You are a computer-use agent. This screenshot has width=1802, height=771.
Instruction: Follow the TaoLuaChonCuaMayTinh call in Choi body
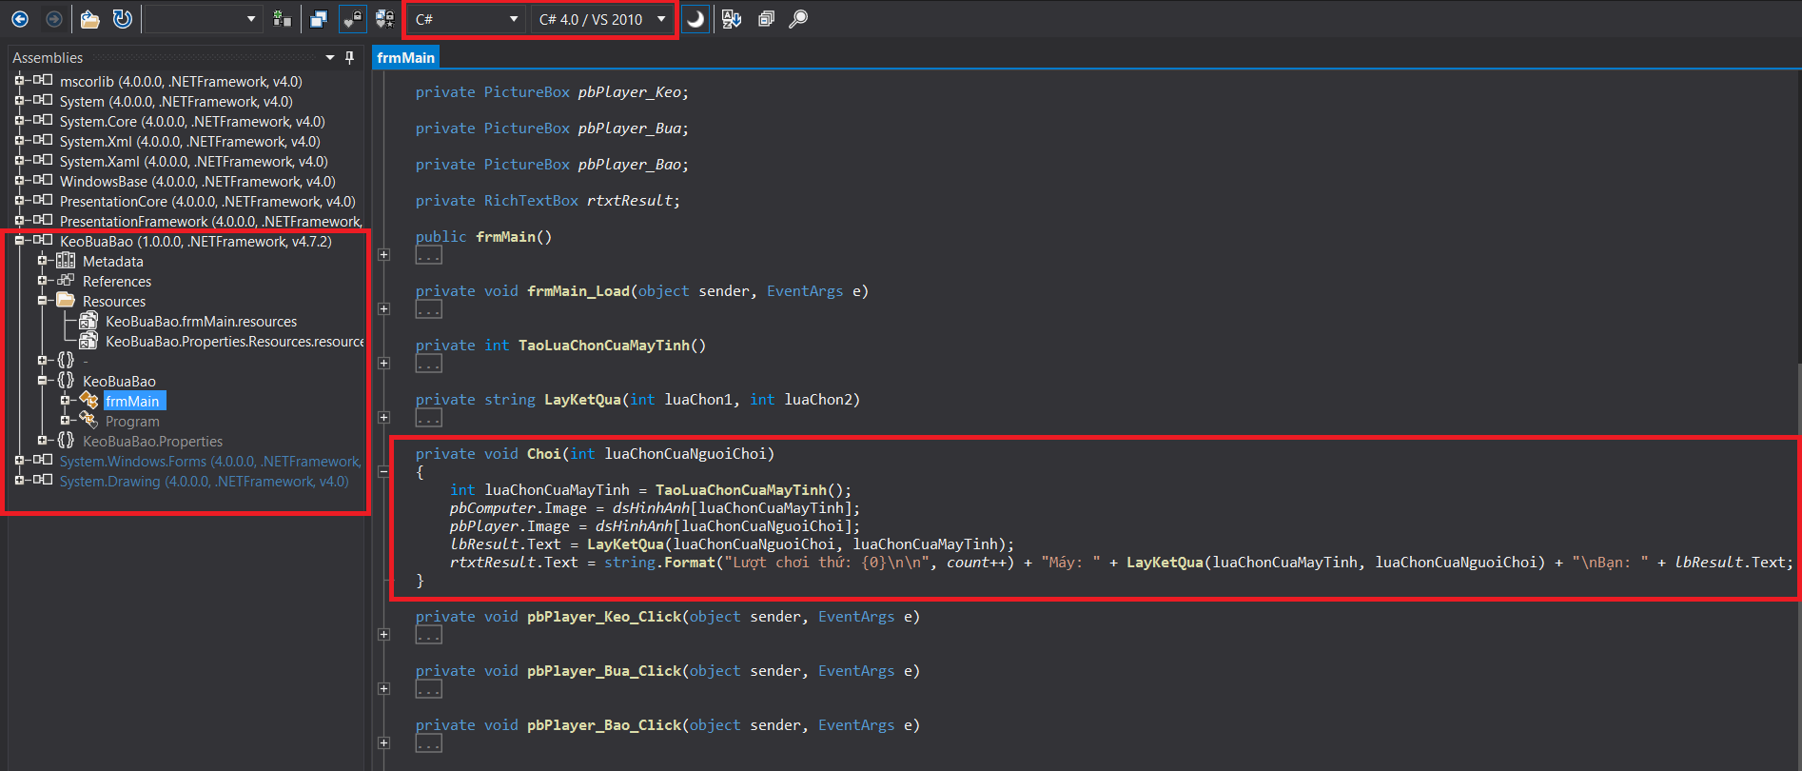click(741, 490)
